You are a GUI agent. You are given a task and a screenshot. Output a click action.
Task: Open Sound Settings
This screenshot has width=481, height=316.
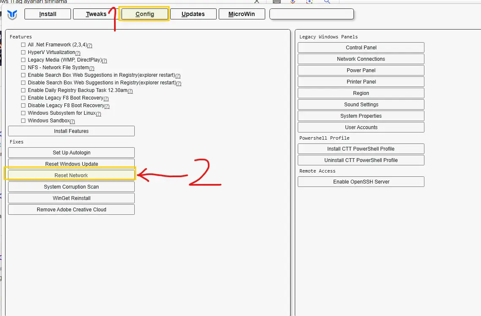pyautogui.click(x=361, y=105)
